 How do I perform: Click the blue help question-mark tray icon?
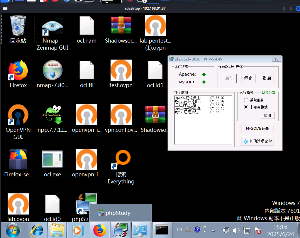click(x=197, y=229)
